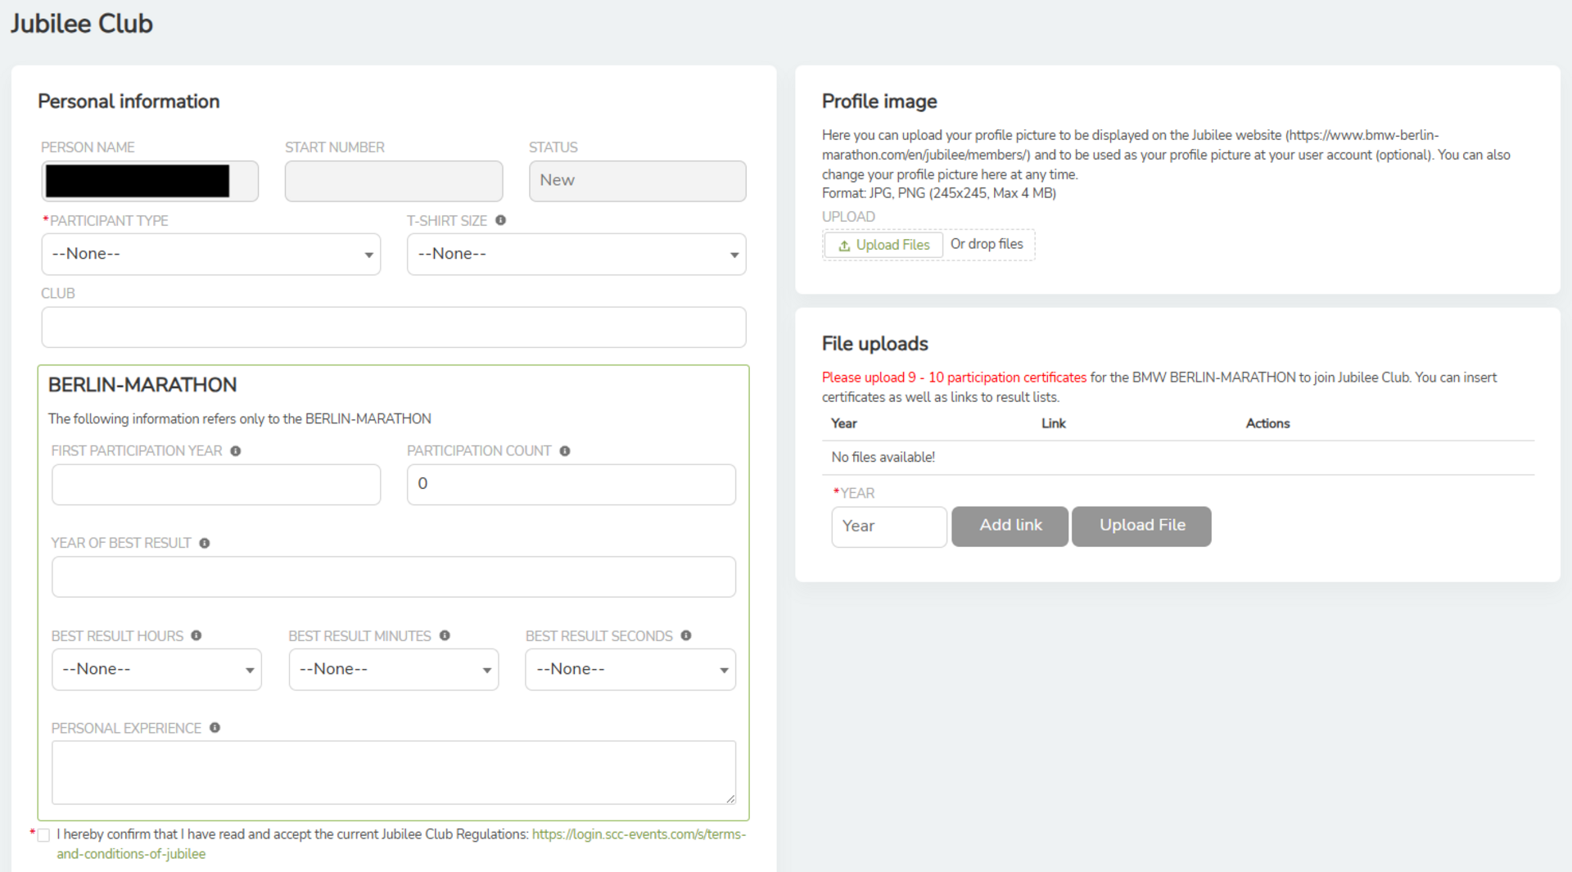Click the Add link button

[x=1010, y=526]
